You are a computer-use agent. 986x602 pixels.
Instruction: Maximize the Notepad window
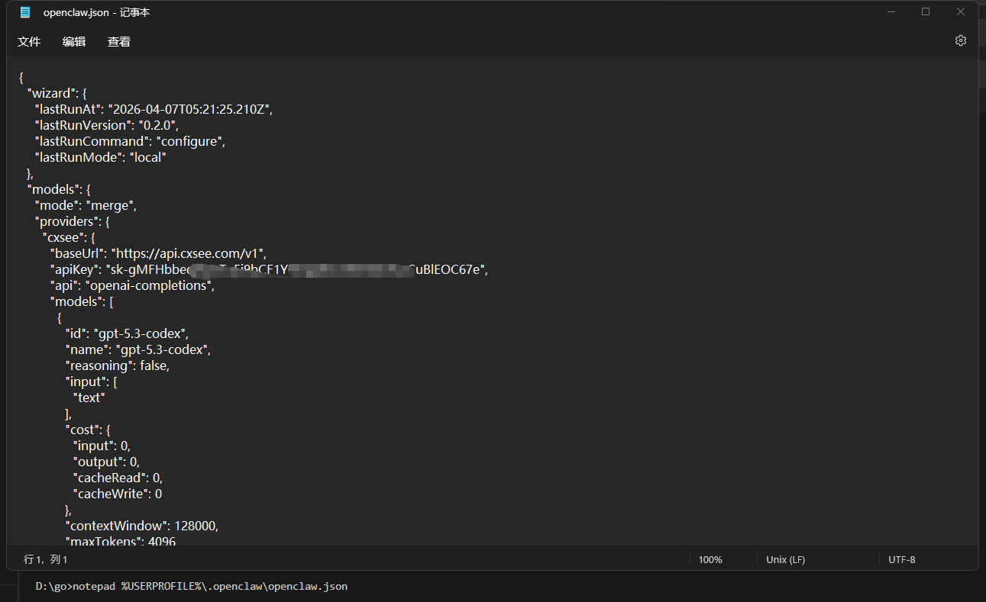pyautogui.click(x=926, y=12)
